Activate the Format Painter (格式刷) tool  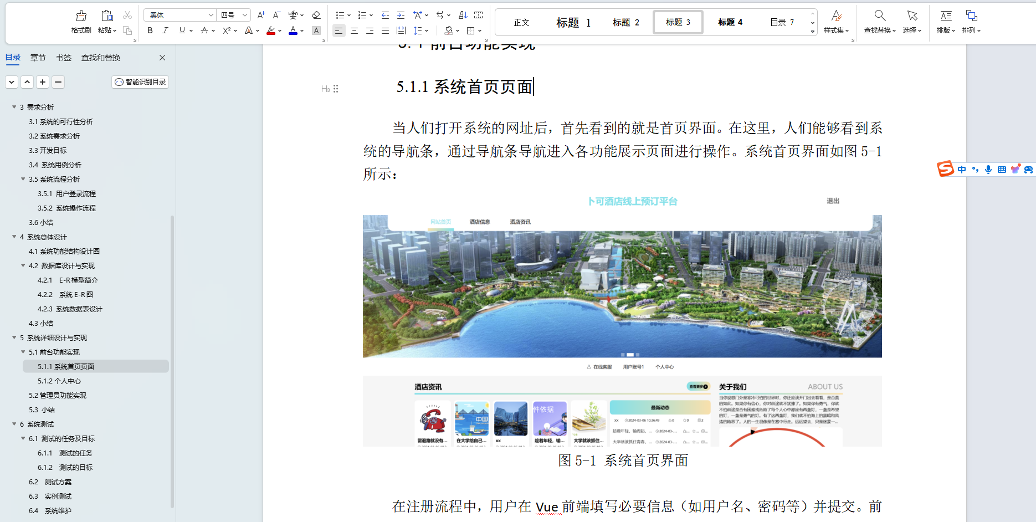pyautogui.click(x=81, y=22)
